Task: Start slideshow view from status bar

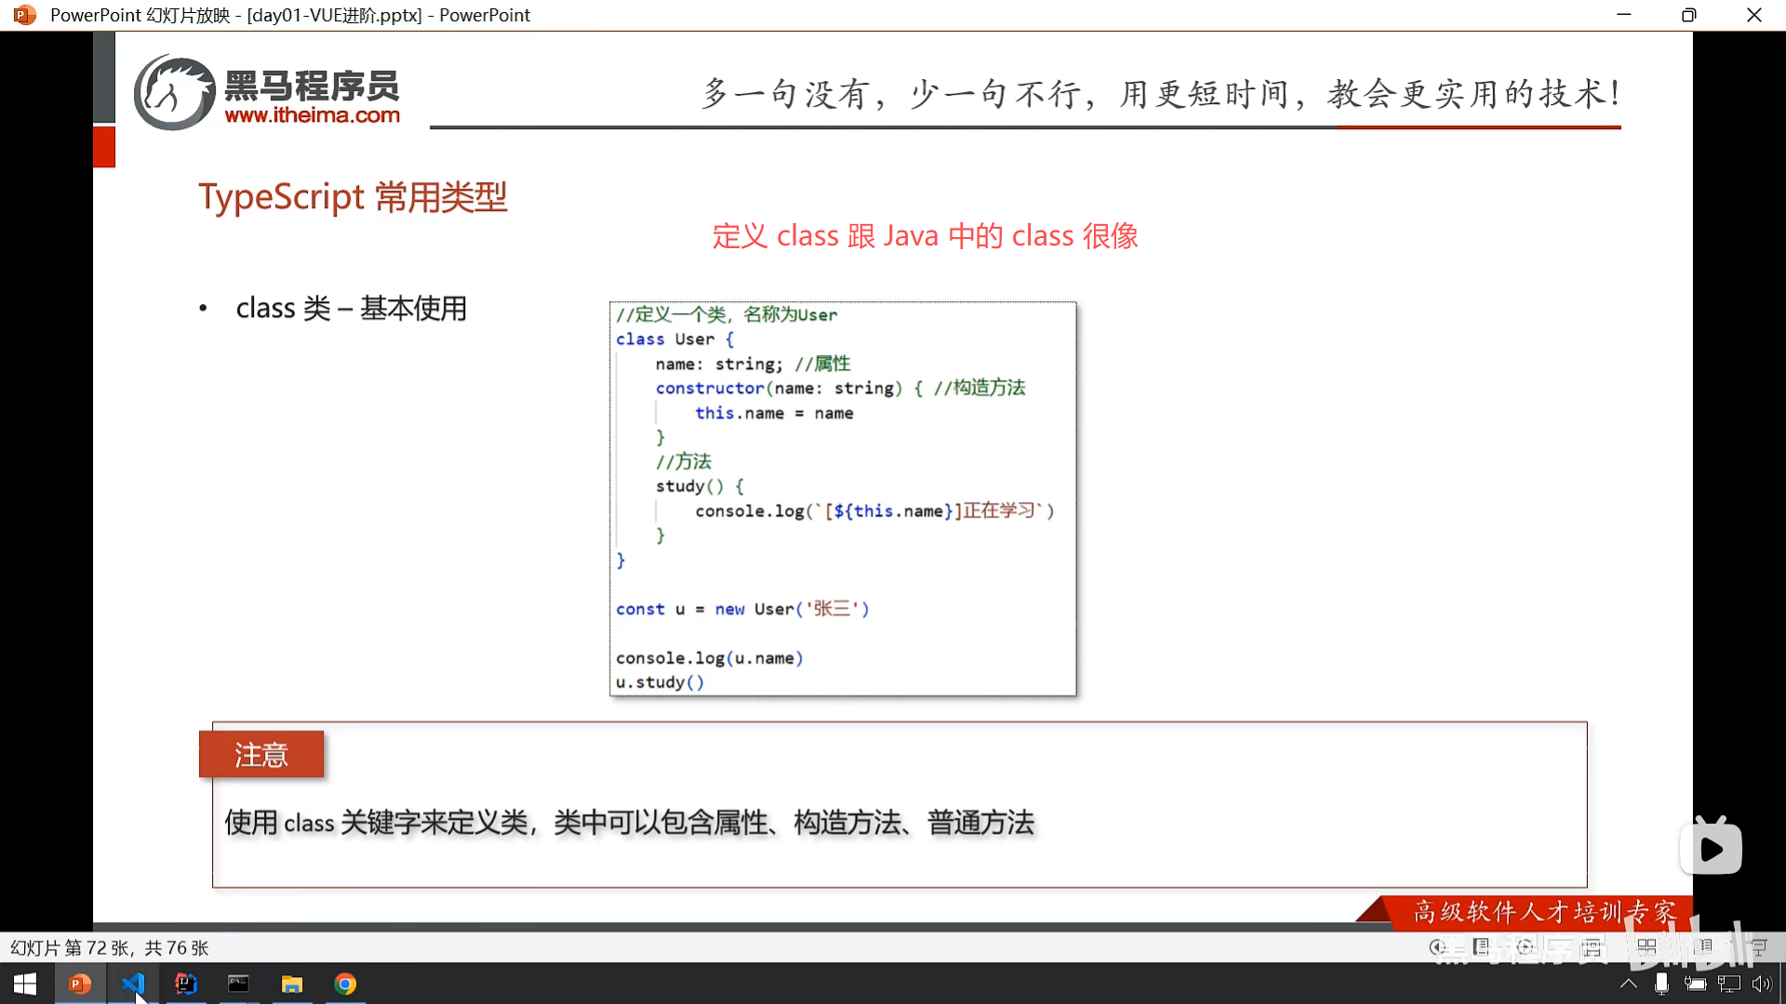Action: [x=1759, y=947]
